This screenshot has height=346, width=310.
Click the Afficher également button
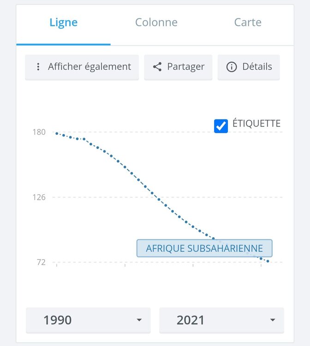pyautogui.click(x=82, y=67)
